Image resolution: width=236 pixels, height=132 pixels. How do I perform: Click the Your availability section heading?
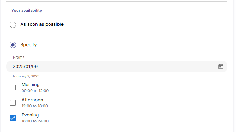27,10
